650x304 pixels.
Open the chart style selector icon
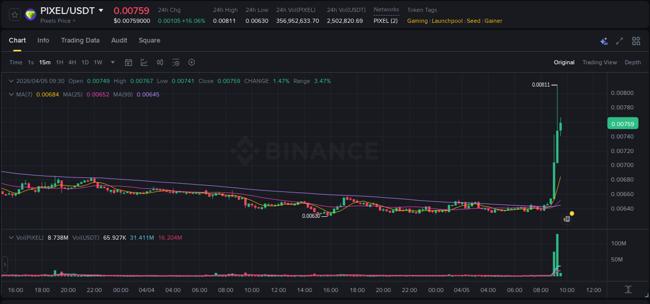pos(144,62)
